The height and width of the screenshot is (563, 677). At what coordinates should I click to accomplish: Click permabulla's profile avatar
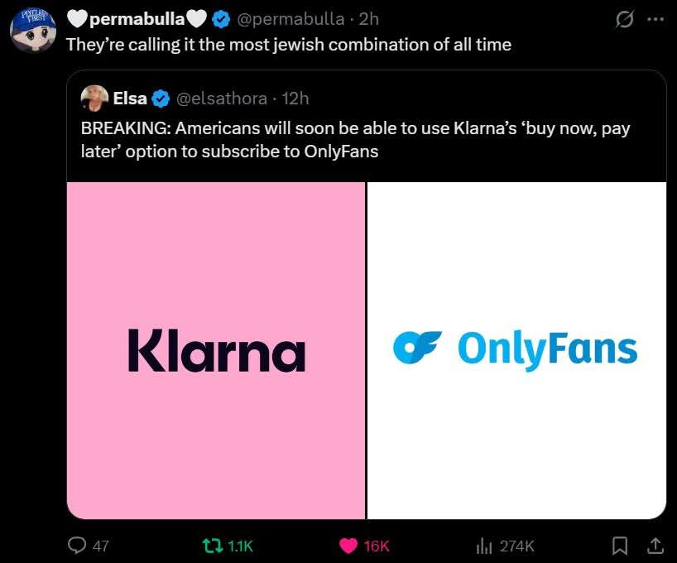pos(33,31)
